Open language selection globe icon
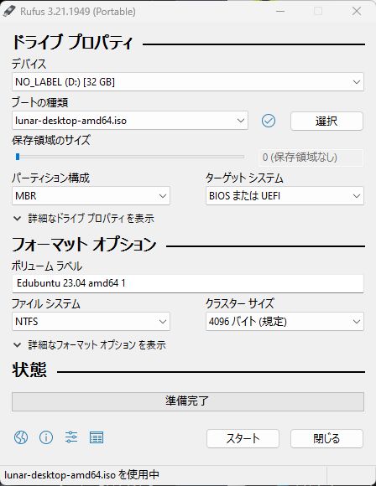The width and height of the screenshot is (376, 486). pos(21,437)
